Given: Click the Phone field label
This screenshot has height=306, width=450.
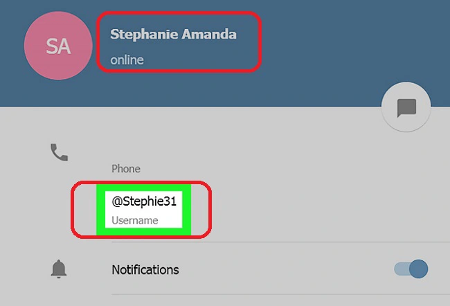Looking at the screenshot, I should [126, 169].
